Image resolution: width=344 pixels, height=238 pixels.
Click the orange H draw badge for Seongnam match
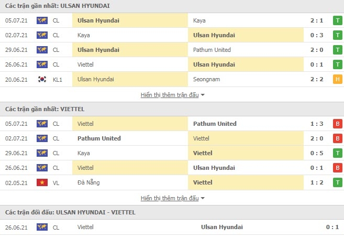[337, 79]
